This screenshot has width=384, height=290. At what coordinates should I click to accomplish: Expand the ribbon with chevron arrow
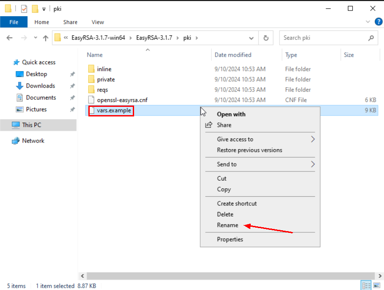click(x=369, y=22)
